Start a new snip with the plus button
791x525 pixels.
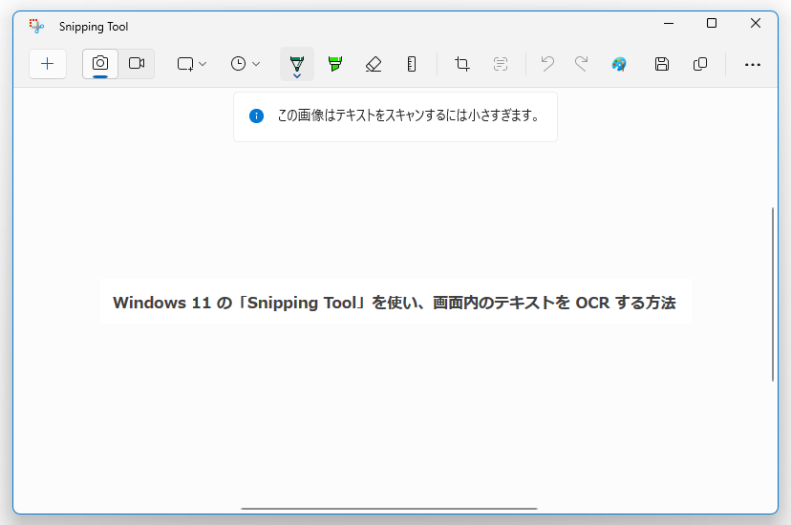coord(48,64)
